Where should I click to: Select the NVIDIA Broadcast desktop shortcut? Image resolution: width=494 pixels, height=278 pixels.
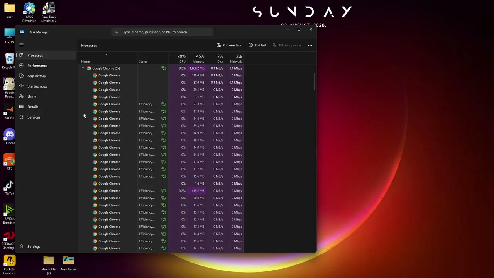click(x=10, y=215)
